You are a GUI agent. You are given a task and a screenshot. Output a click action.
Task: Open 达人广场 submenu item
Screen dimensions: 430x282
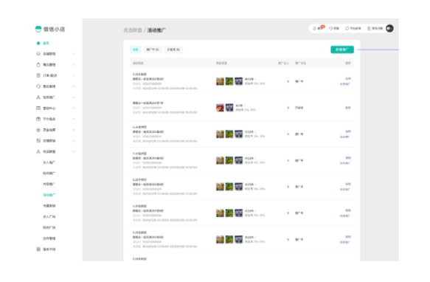click(49, 216)
